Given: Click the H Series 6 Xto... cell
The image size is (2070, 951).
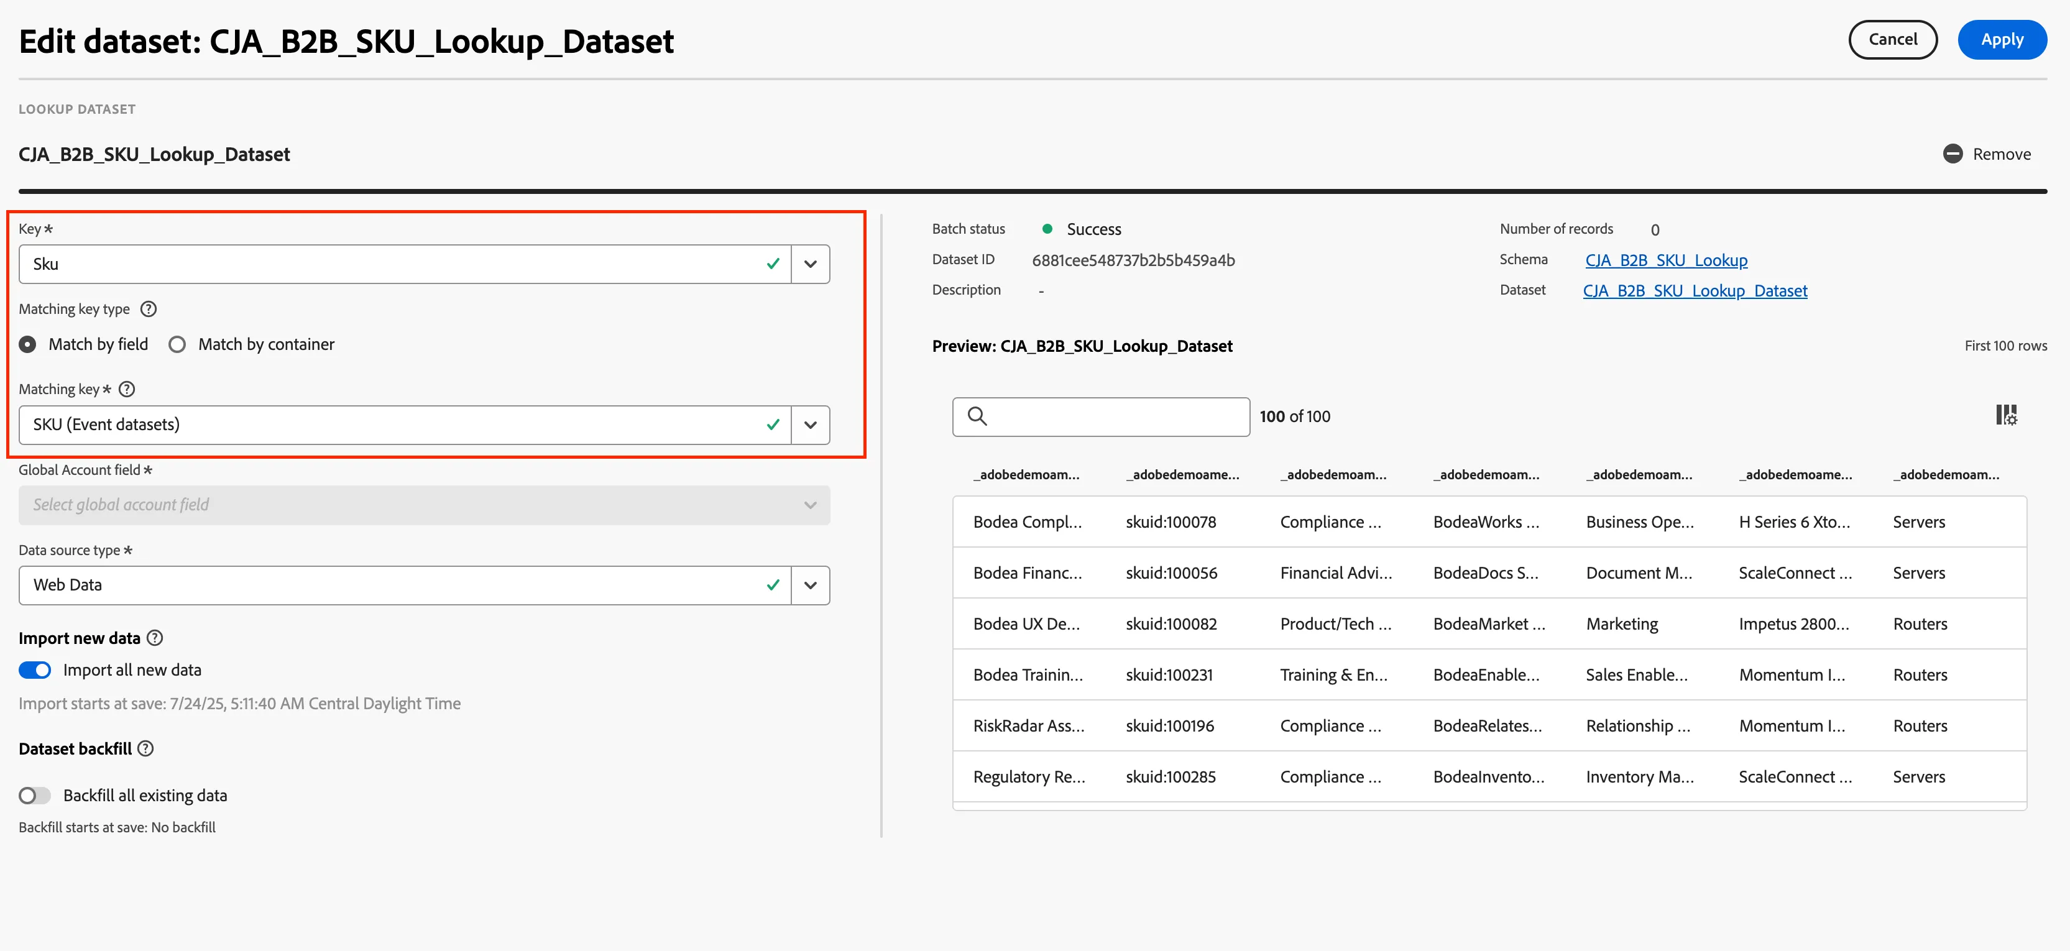Looking at the screenshot, I should [1795, 522].
